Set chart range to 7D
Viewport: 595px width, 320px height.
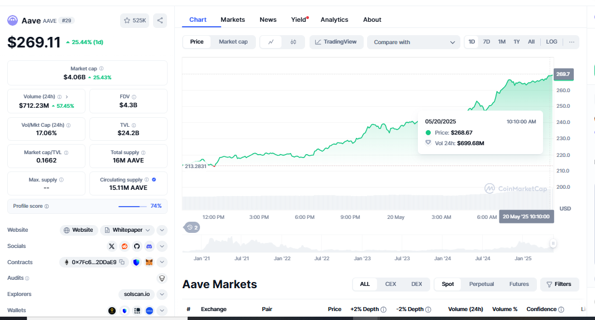tap(487, 42)
